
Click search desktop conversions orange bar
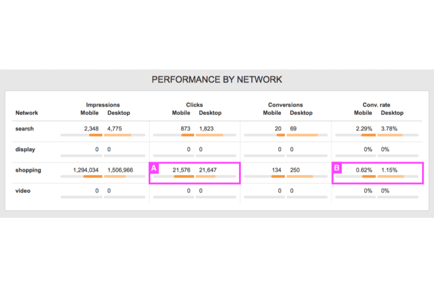pos(302,135)
